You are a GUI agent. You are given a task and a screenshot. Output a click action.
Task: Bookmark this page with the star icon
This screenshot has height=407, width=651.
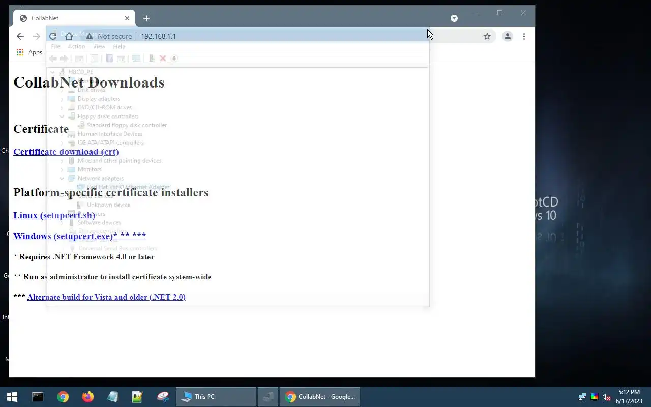pyautogui.click(x=487, y=36)
